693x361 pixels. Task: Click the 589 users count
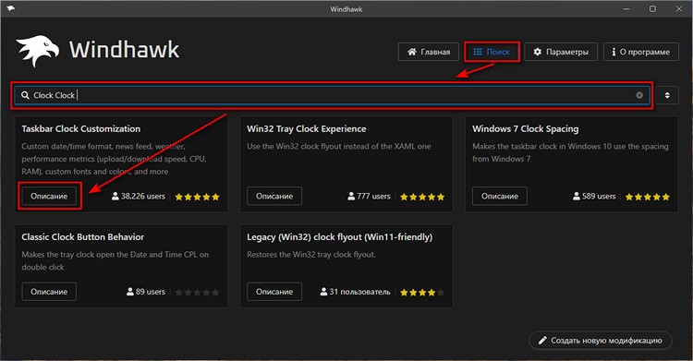click(594, 196)
